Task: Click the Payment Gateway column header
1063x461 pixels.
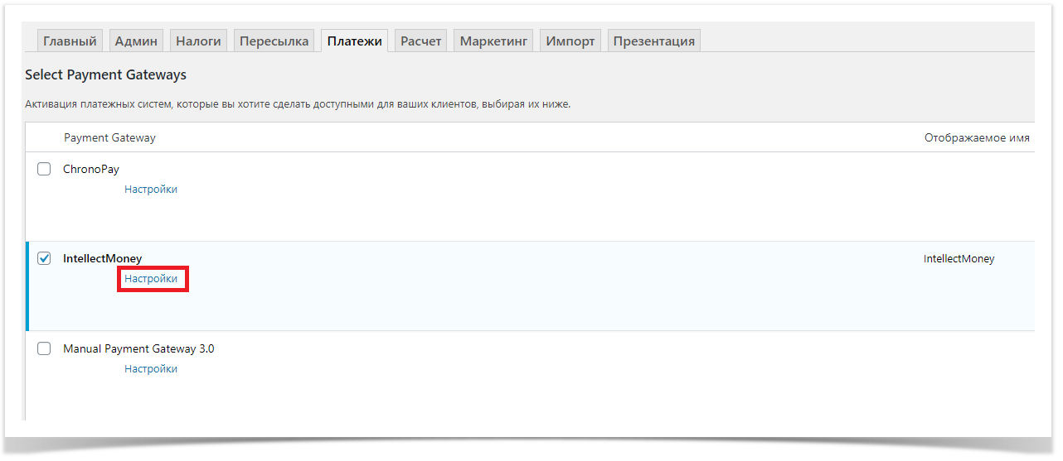Action: [x=109, y=138]
